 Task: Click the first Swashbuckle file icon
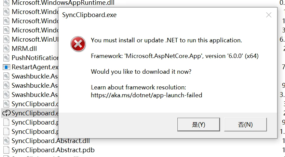click(6, 76)
